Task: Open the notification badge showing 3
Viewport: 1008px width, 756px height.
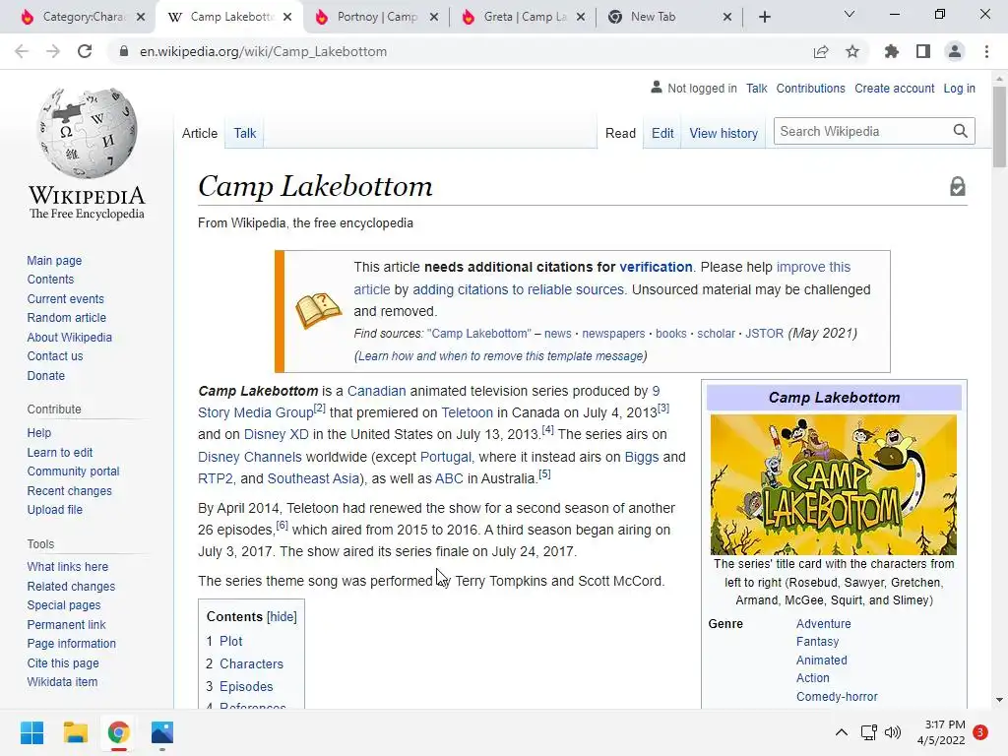Action: (980, 732)
